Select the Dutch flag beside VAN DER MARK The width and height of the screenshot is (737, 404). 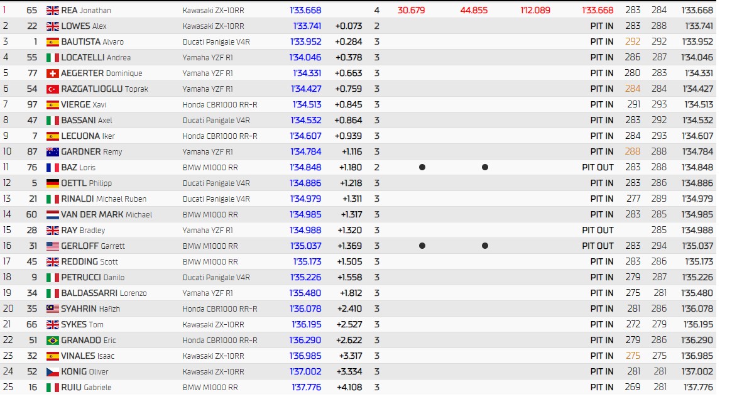[53, 215]
